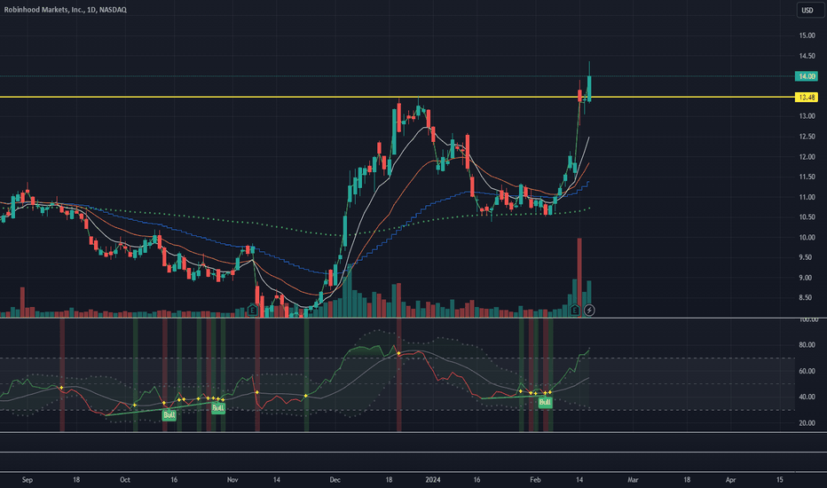Click the Oct label on time axis
827x488 pixels.
pyautogui.click(x=125, y=479)
